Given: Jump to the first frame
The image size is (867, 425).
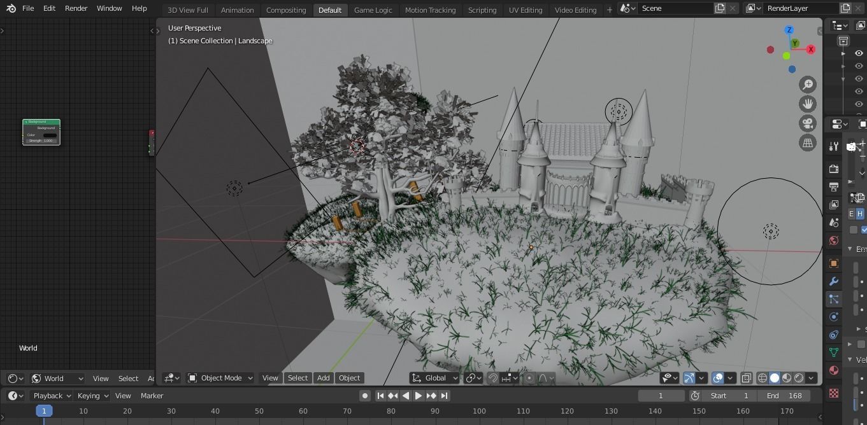Looking at the screenshot, I should click(x=380, y=396).
